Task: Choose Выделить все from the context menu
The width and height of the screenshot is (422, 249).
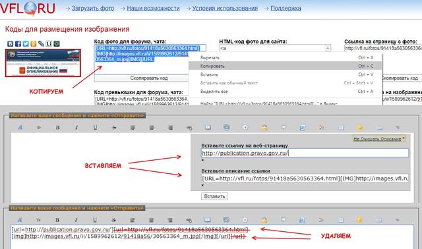Action: 286,92
